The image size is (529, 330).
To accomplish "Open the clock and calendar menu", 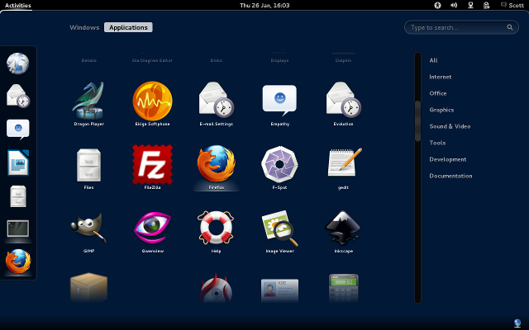I will pyautogui.click(x=264, y=5).
